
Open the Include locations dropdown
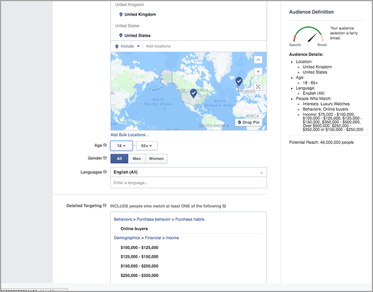pos(127,46)
